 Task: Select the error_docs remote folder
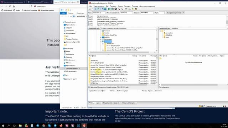coord(169,33)
